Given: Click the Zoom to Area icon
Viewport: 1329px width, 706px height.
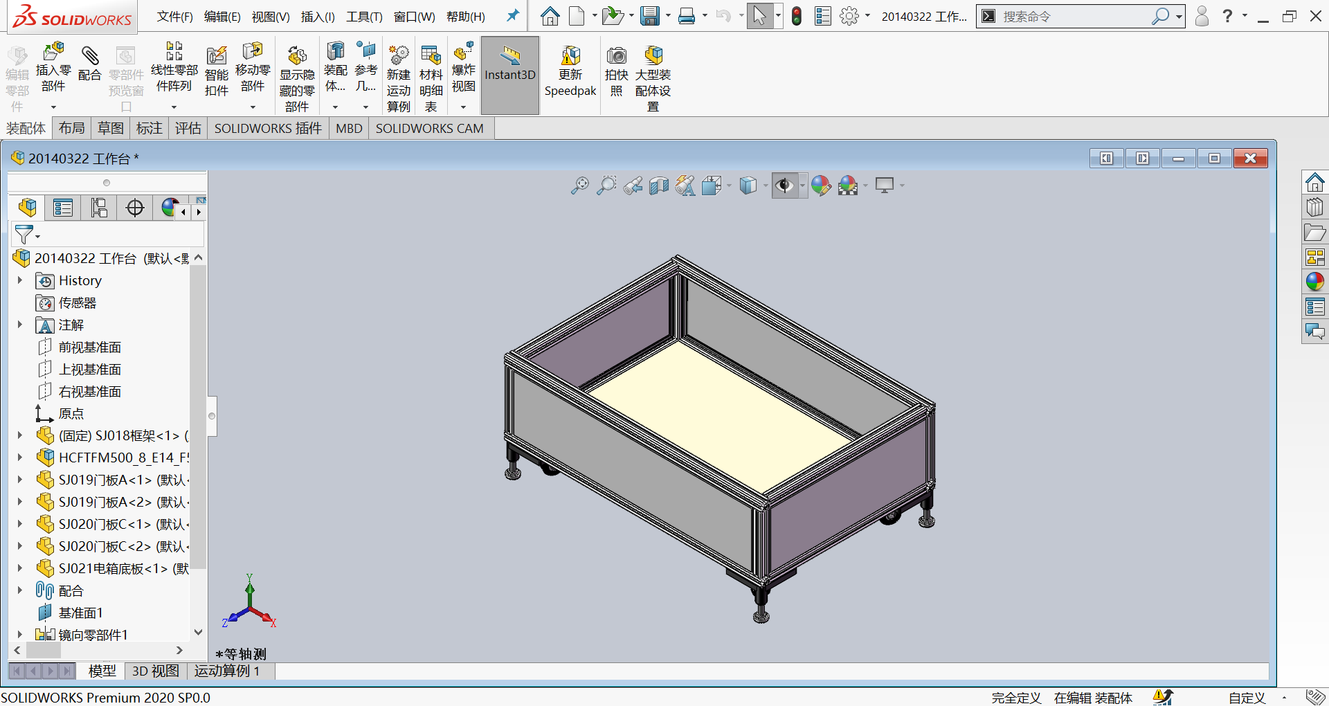Looking at the screenshot, I should 606,185.
